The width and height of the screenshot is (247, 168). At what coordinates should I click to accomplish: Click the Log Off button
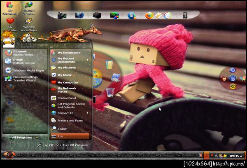click(46, 145)
